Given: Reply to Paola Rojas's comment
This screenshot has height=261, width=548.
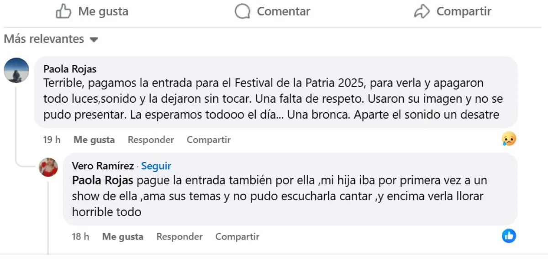Looking at the screenshot, I should (x=151, y=140).
